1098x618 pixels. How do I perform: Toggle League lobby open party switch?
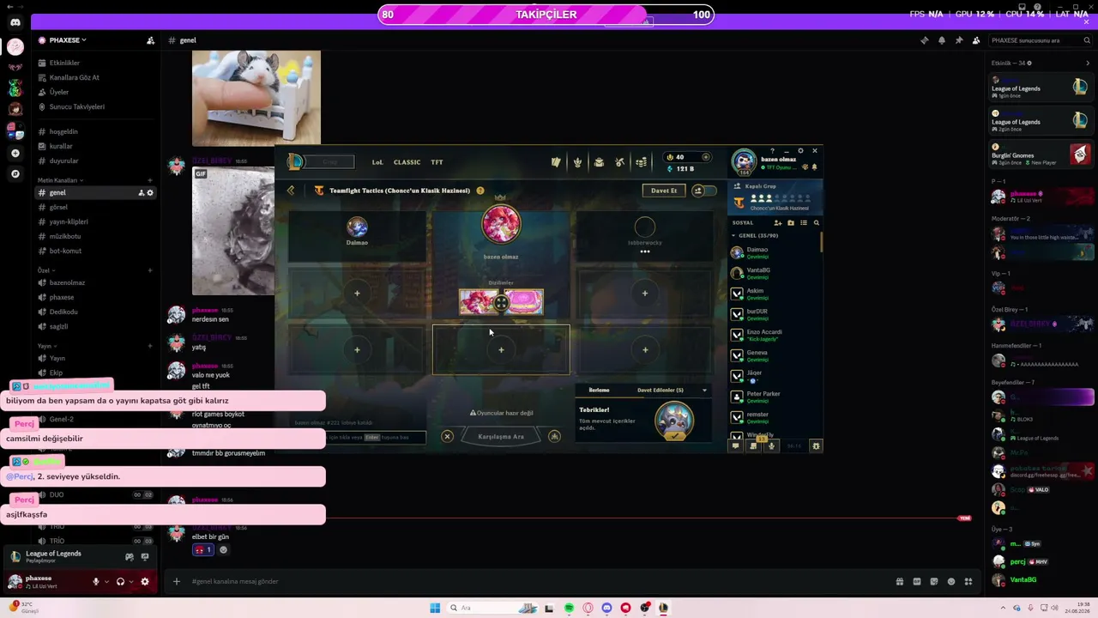pos(704,191)
